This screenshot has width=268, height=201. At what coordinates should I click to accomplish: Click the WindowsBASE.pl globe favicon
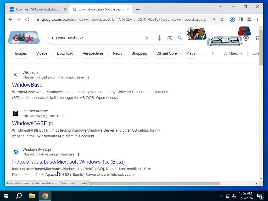click(16, 152)
